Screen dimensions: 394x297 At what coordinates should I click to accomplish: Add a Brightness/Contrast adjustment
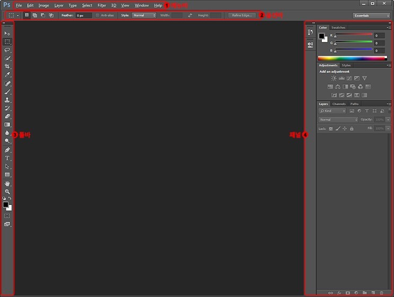pos(334,78)
